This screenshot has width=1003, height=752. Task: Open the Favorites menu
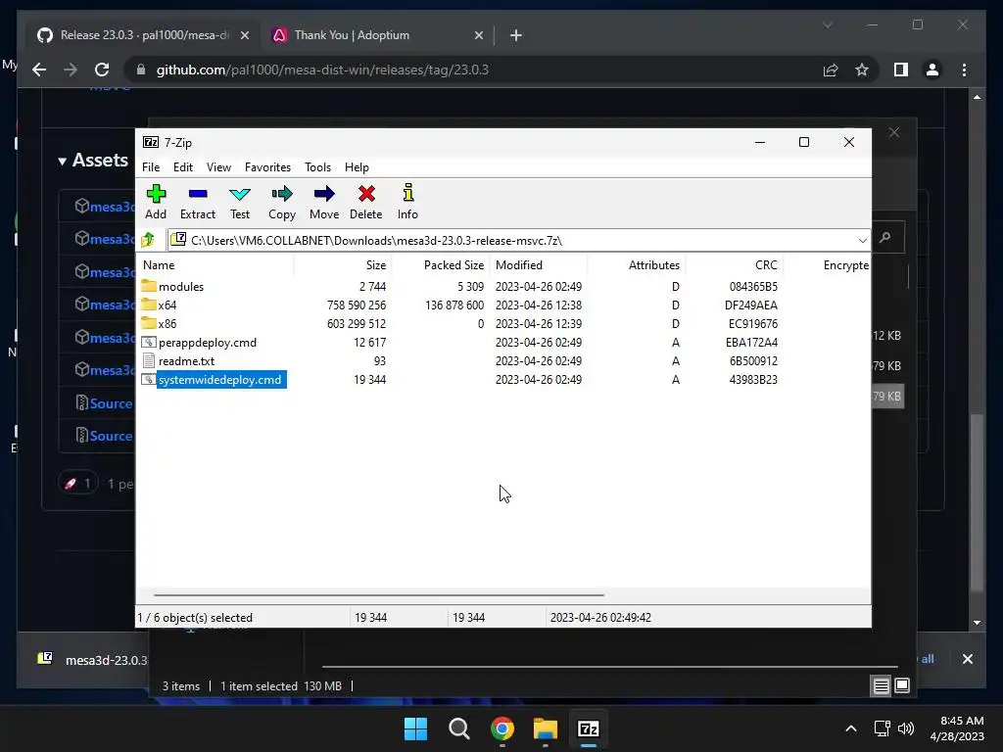[267, 167]
